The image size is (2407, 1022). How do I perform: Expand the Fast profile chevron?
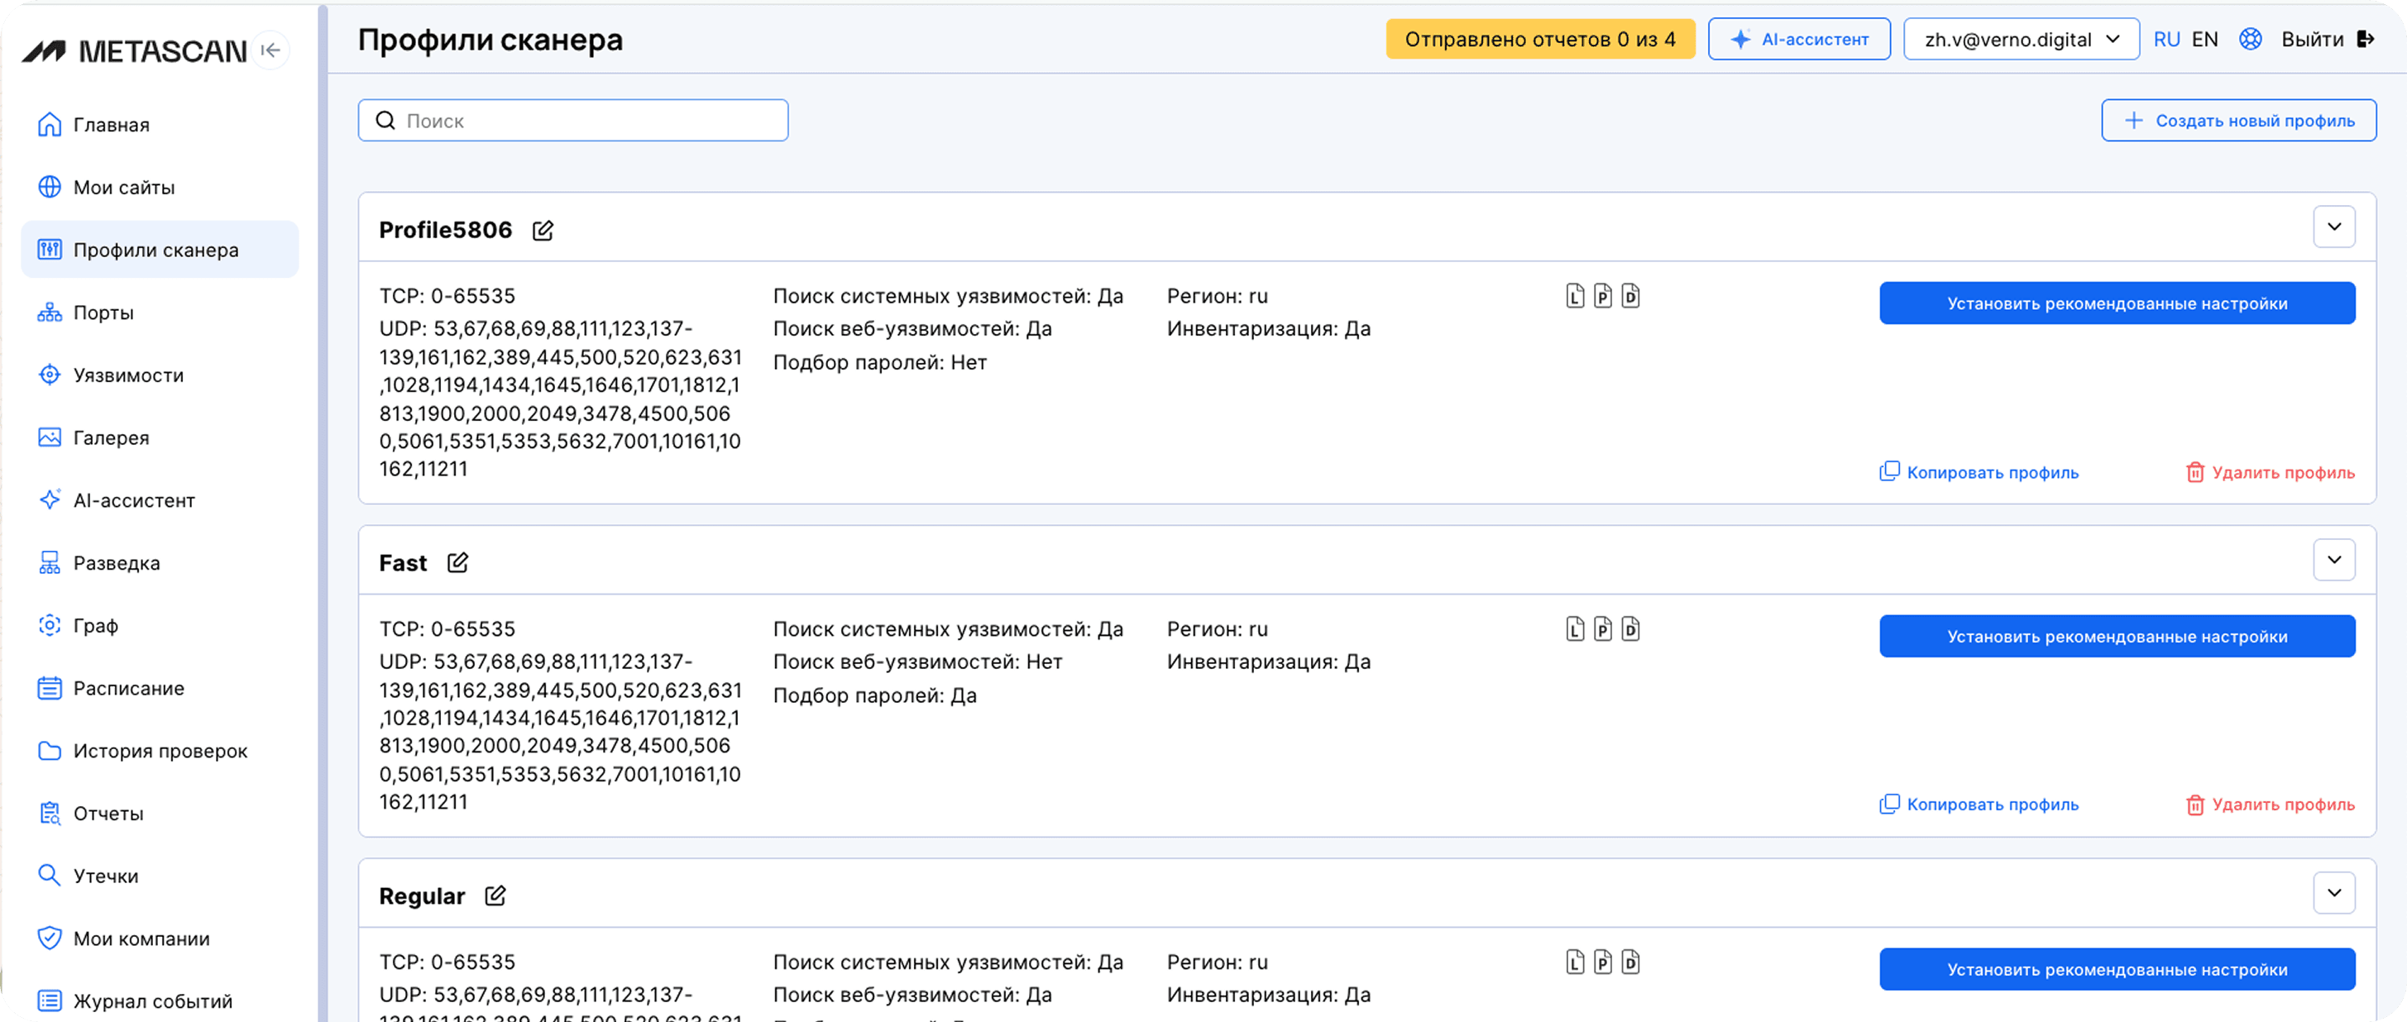(x=2333, y=560)
